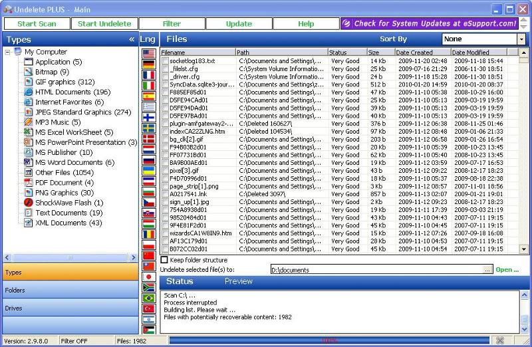Screen dimensions: 532x347
Task: Select the Ukrainian flag language
Action: coord(148,170)
